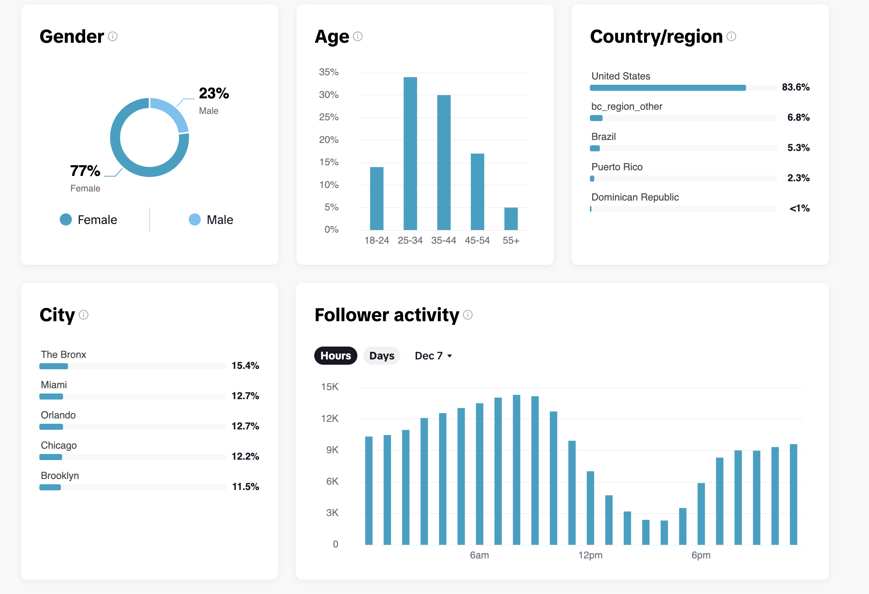Click the info icon beside City
This screenshot has height=594, width=869.
tap(84, 315)
